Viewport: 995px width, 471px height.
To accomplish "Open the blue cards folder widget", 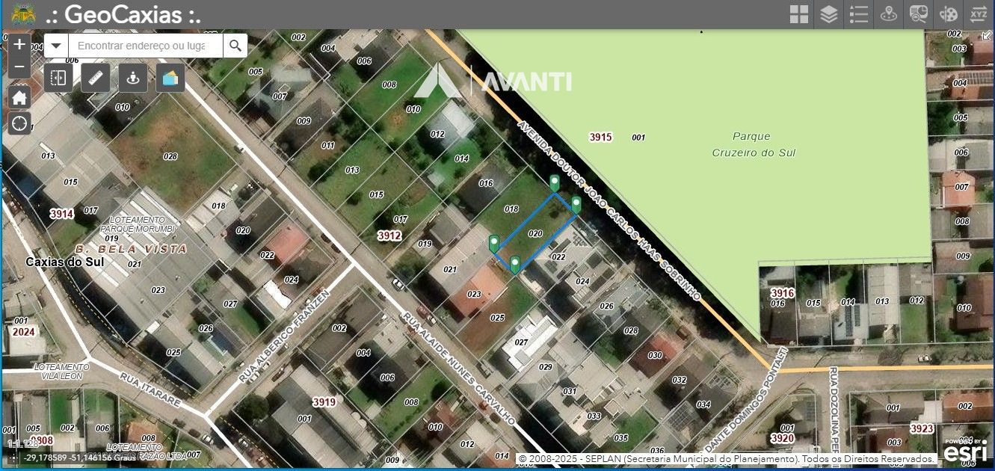I will click(x=170, y=78).
